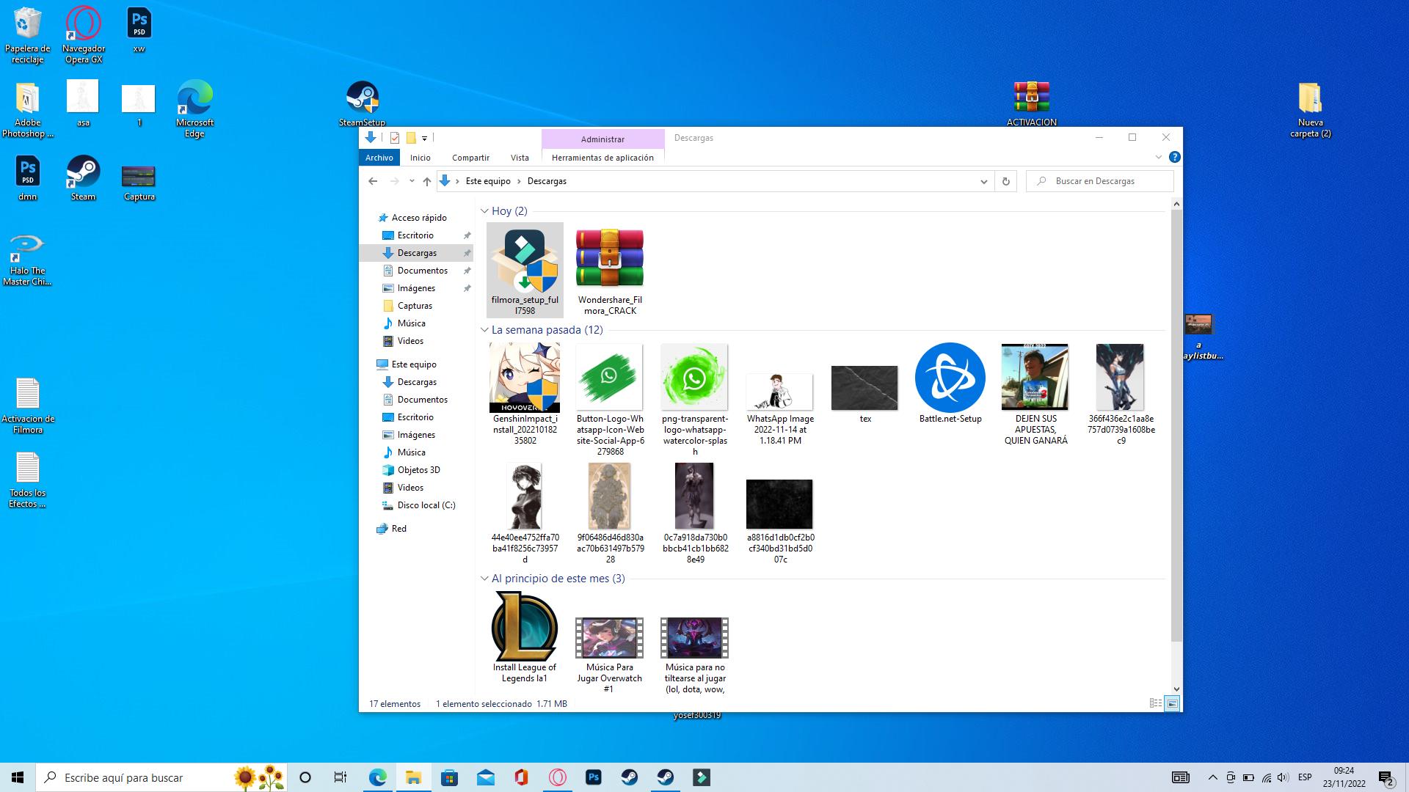Click the Install League of Legends file
The height and width of the screenshot is (792, 1409).
[x=524, y=627]
